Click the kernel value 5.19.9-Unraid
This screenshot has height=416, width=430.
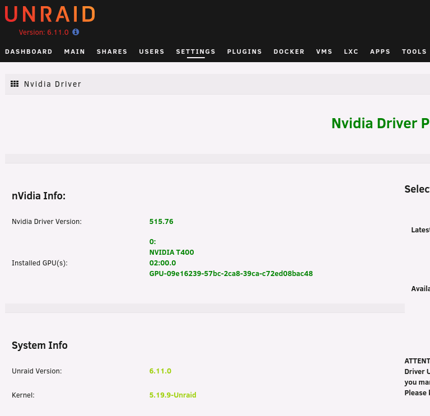(x=173, y=395)
